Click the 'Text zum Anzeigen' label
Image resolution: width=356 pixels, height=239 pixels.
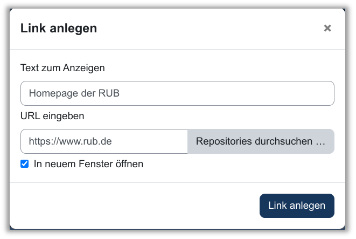[62, 68]
